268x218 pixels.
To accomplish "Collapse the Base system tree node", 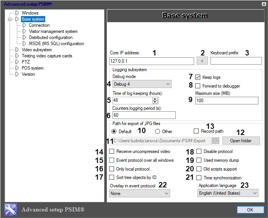I will (x=10, y=19).
